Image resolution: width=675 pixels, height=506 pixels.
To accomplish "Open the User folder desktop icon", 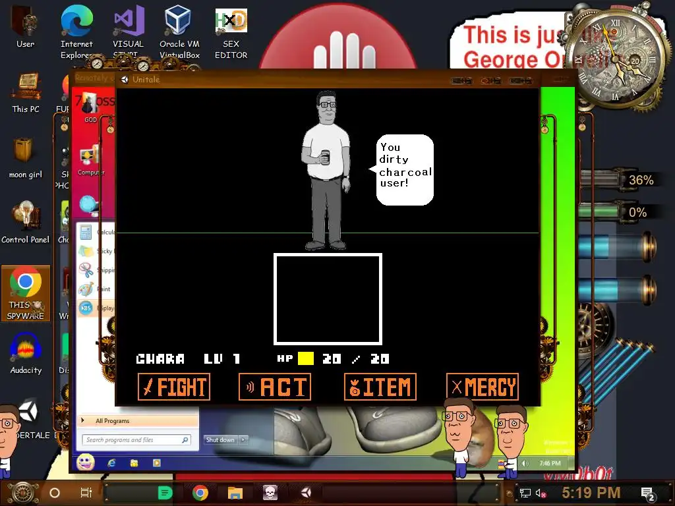I will click(25, 26).
